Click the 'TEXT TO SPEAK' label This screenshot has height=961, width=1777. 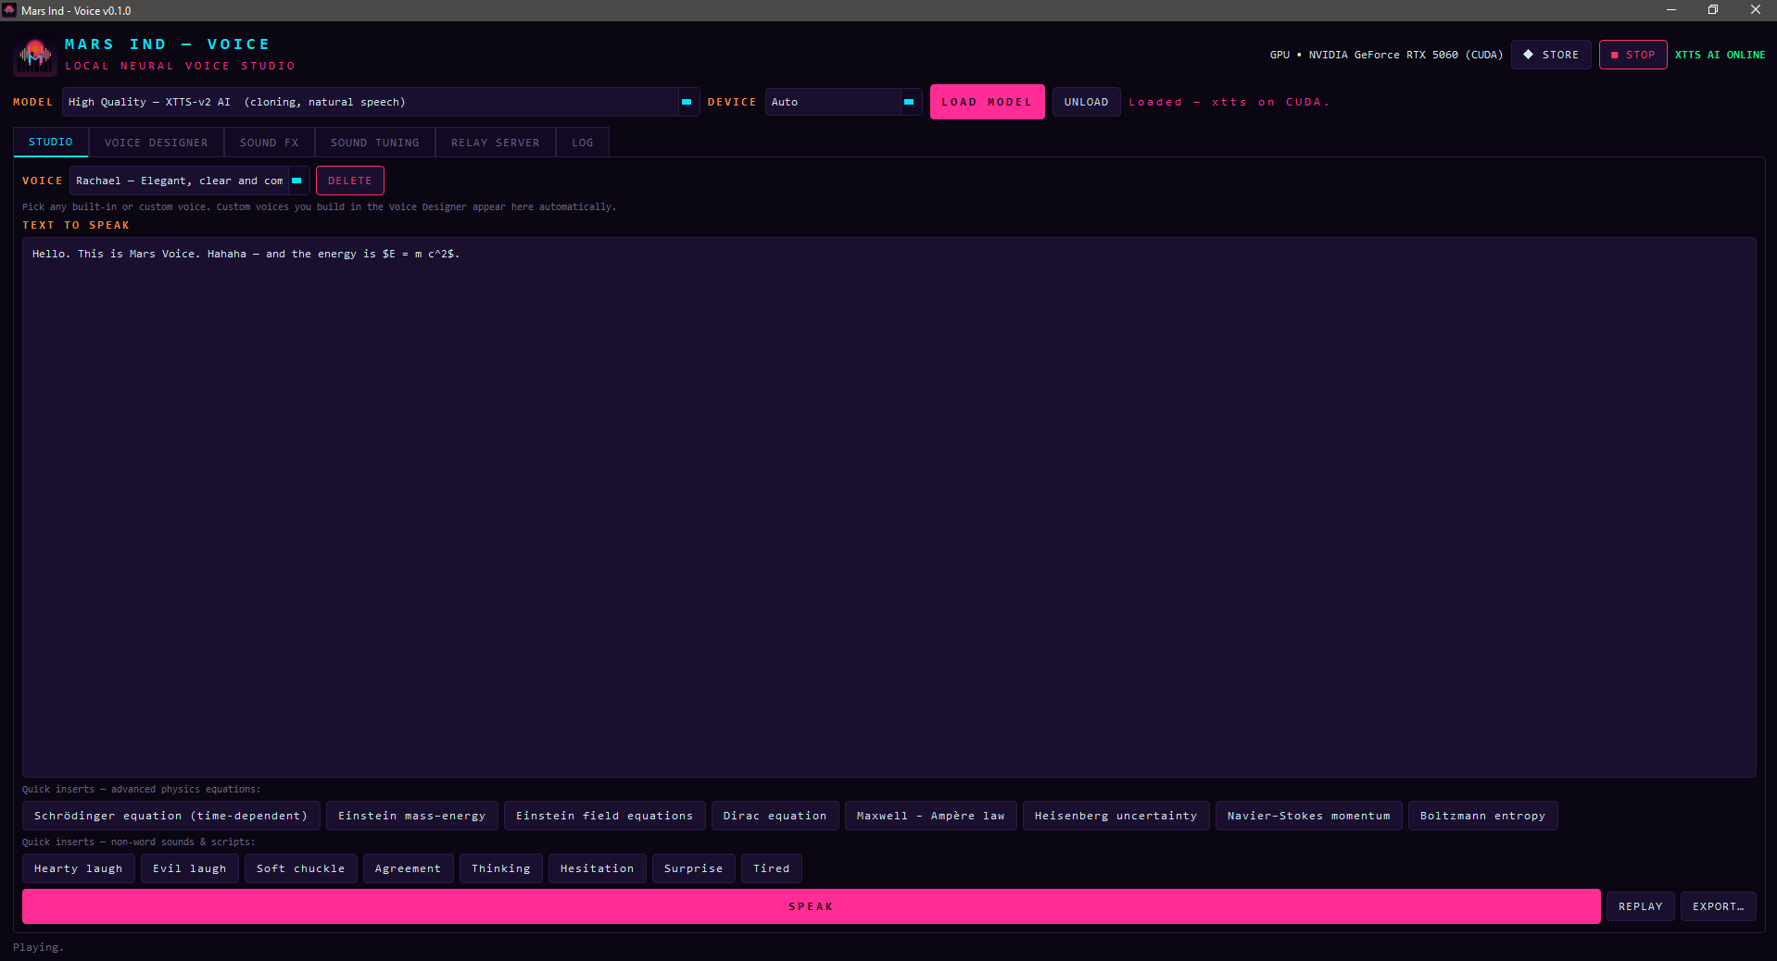coord(76,225)
